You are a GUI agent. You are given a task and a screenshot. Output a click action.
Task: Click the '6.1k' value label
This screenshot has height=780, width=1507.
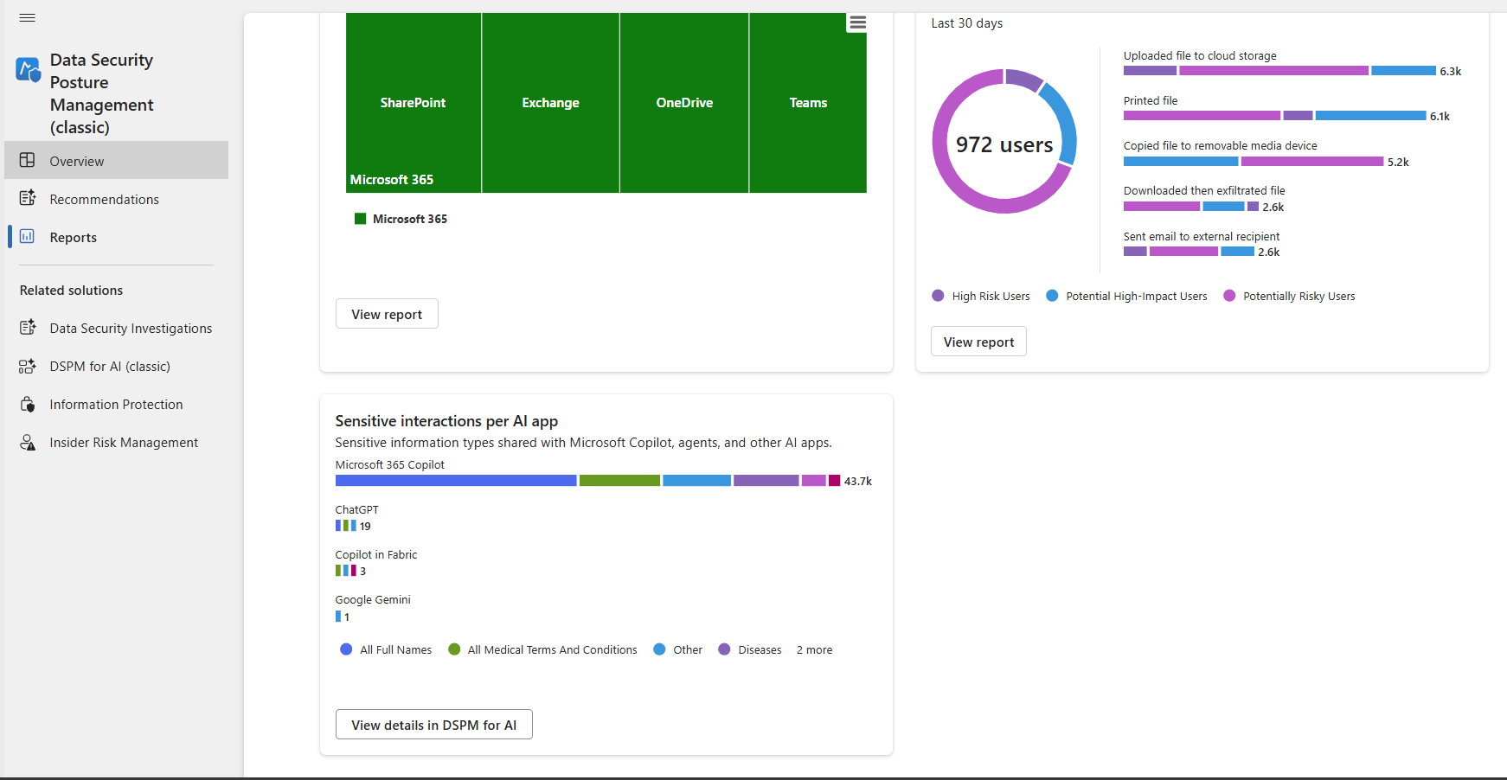(x=1440, y=117)
